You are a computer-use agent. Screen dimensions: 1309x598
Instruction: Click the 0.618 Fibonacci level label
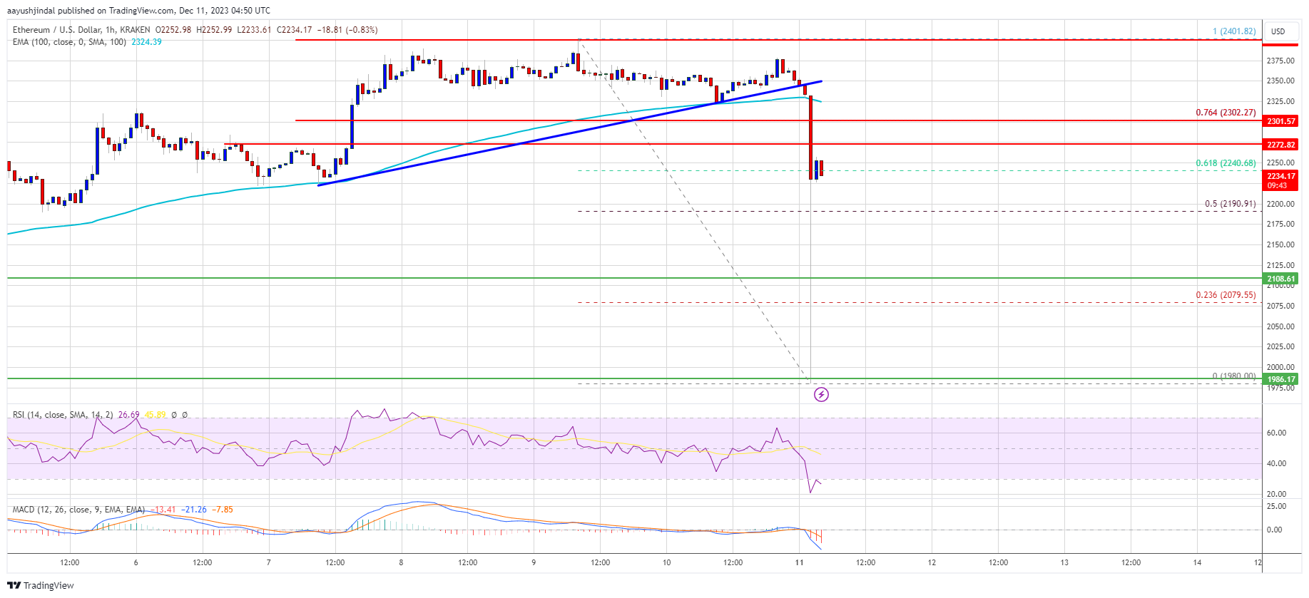click(x=1225, y=163)
